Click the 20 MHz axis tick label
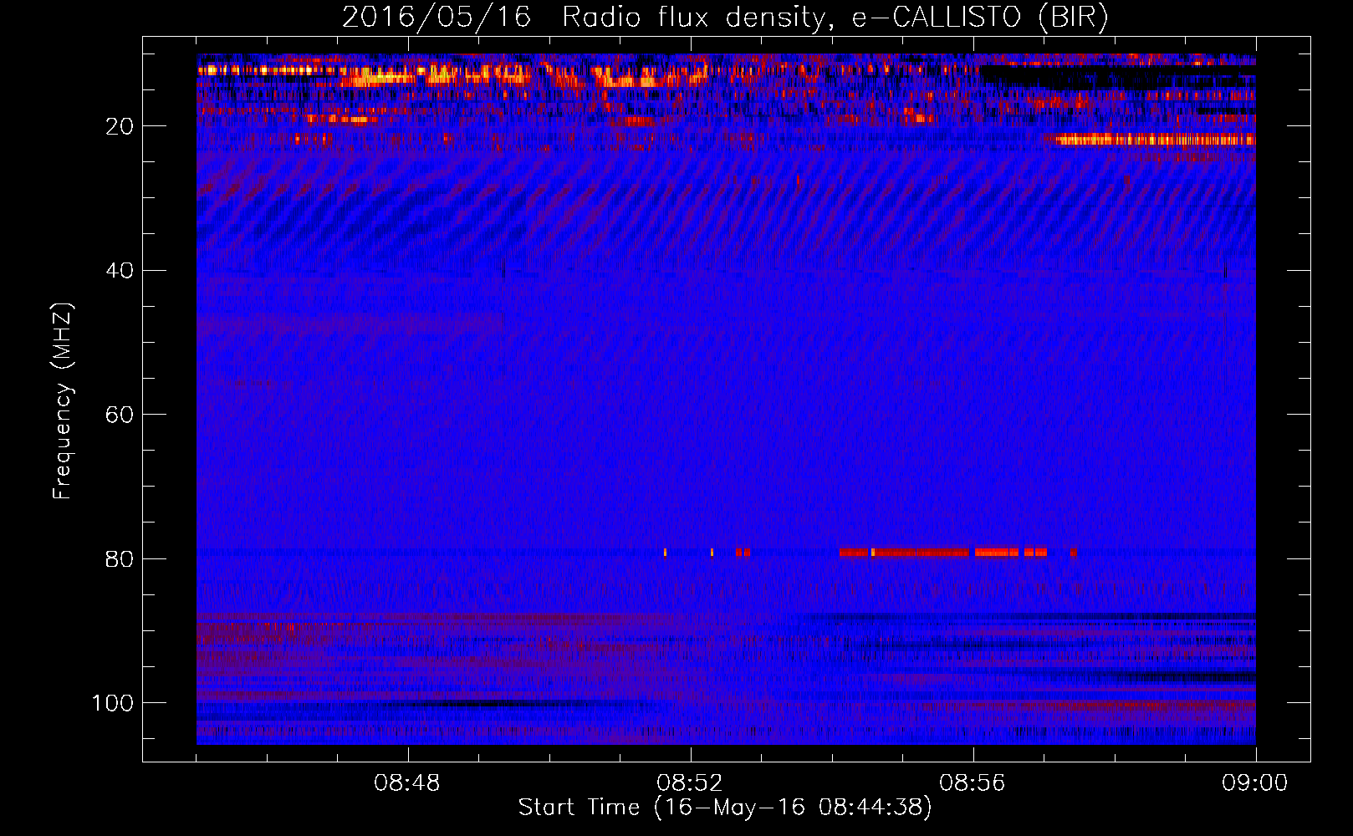1353x836 pixels. (120, 126)
